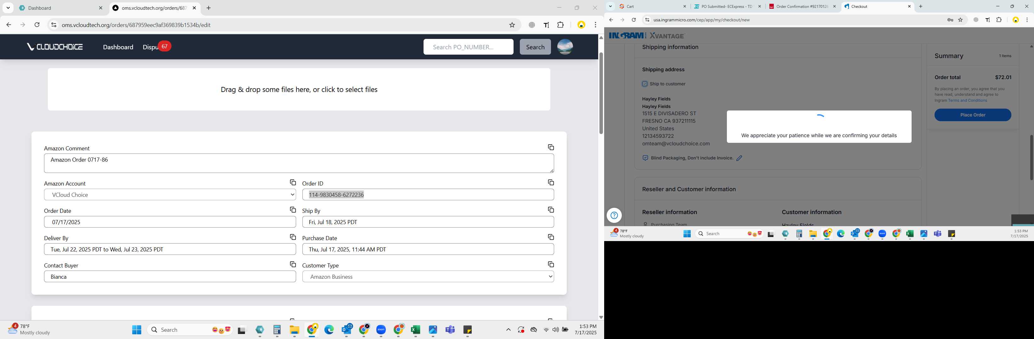Click the Purchase Date field
Viewport: 1034px width, 339px height.
[428, 249]
